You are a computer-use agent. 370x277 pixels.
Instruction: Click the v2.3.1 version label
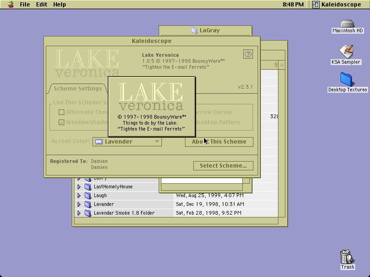(245, 87)
